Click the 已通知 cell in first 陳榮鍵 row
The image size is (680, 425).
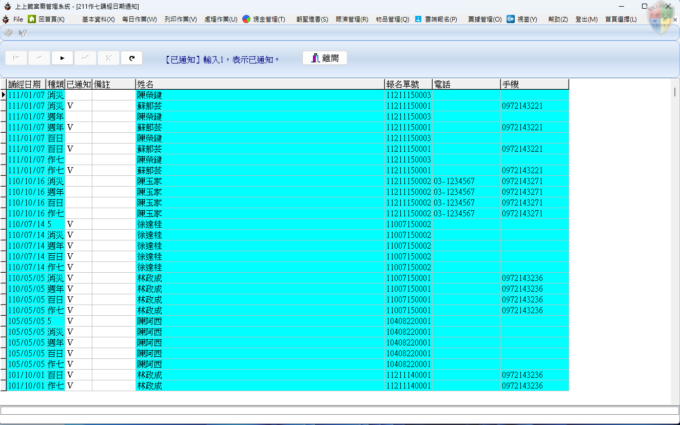click(x=79, y=95)
